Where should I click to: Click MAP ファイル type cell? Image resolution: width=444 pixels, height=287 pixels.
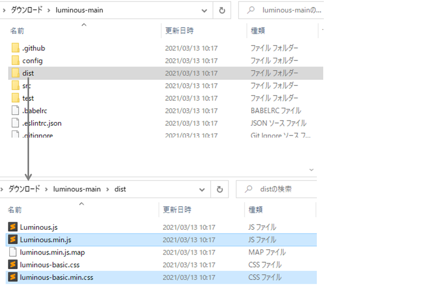(x=267, y=252)
